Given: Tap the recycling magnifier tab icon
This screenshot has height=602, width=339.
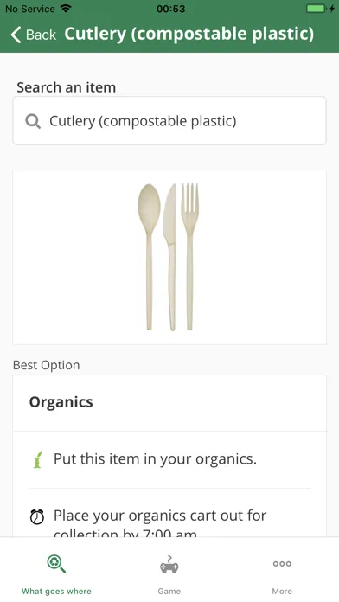Looking at the screenshot, I should (x=56, y=564).
